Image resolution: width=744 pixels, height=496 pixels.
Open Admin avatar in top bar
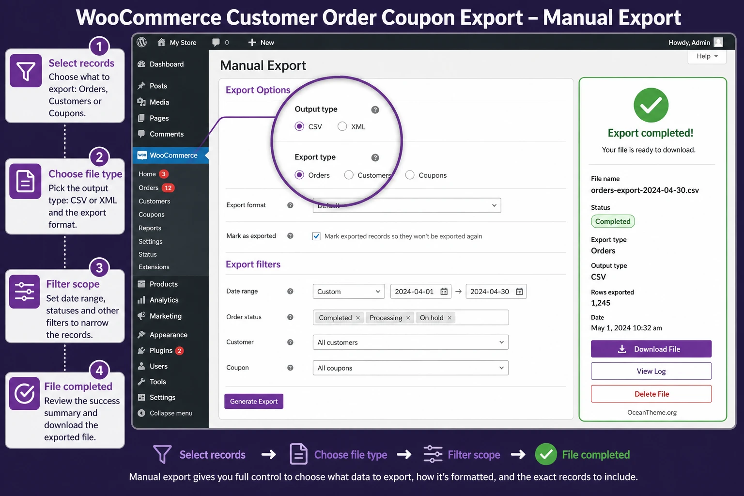click(x=718, y=42)
